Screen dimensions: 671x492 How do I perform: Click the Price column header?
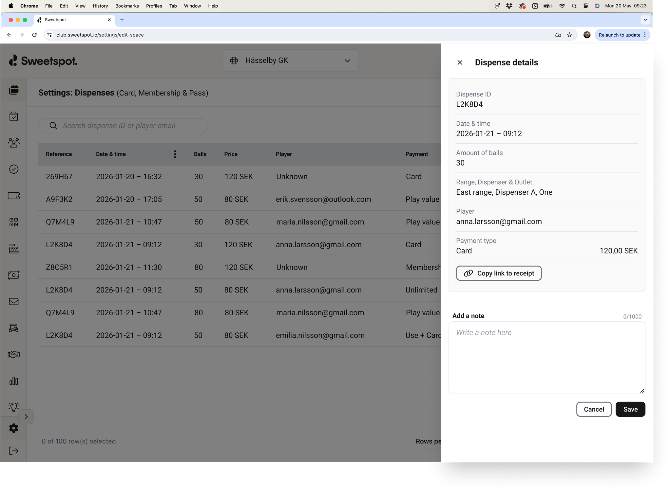(231, 154)
